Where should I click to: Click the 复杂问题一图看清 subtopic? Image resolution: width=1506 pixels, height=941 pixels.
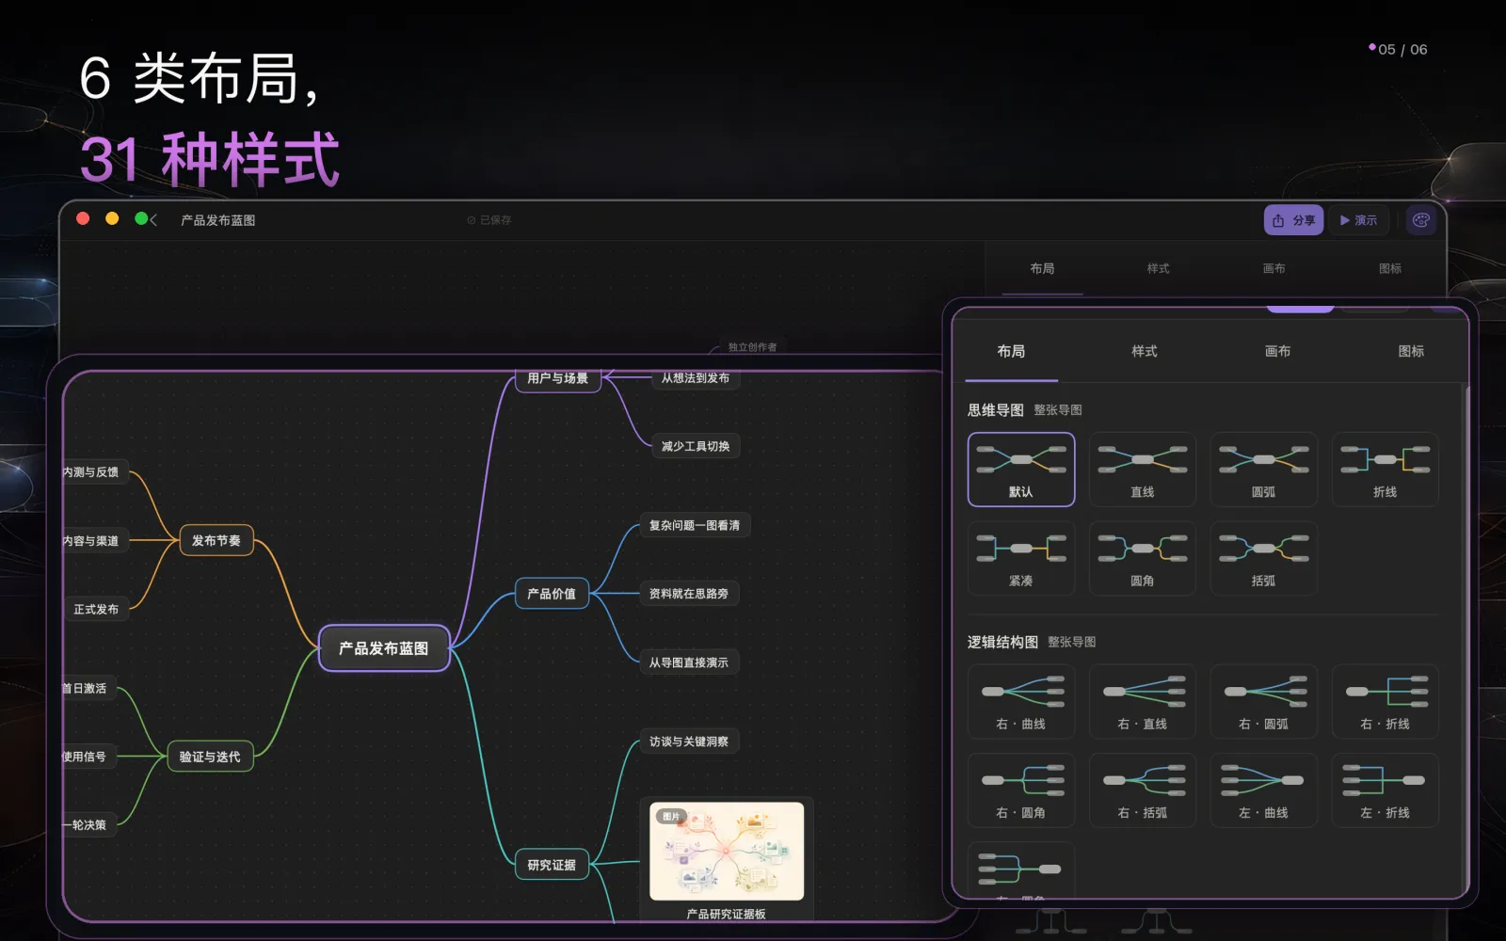tap(695, 525)
